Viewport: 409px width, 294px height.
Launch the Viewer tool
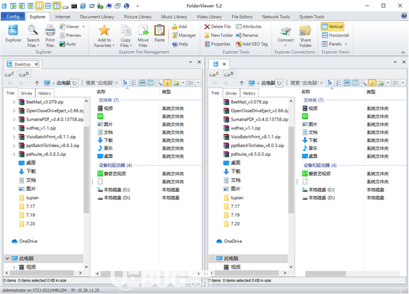pyautogui.click(x=70, y=27)
